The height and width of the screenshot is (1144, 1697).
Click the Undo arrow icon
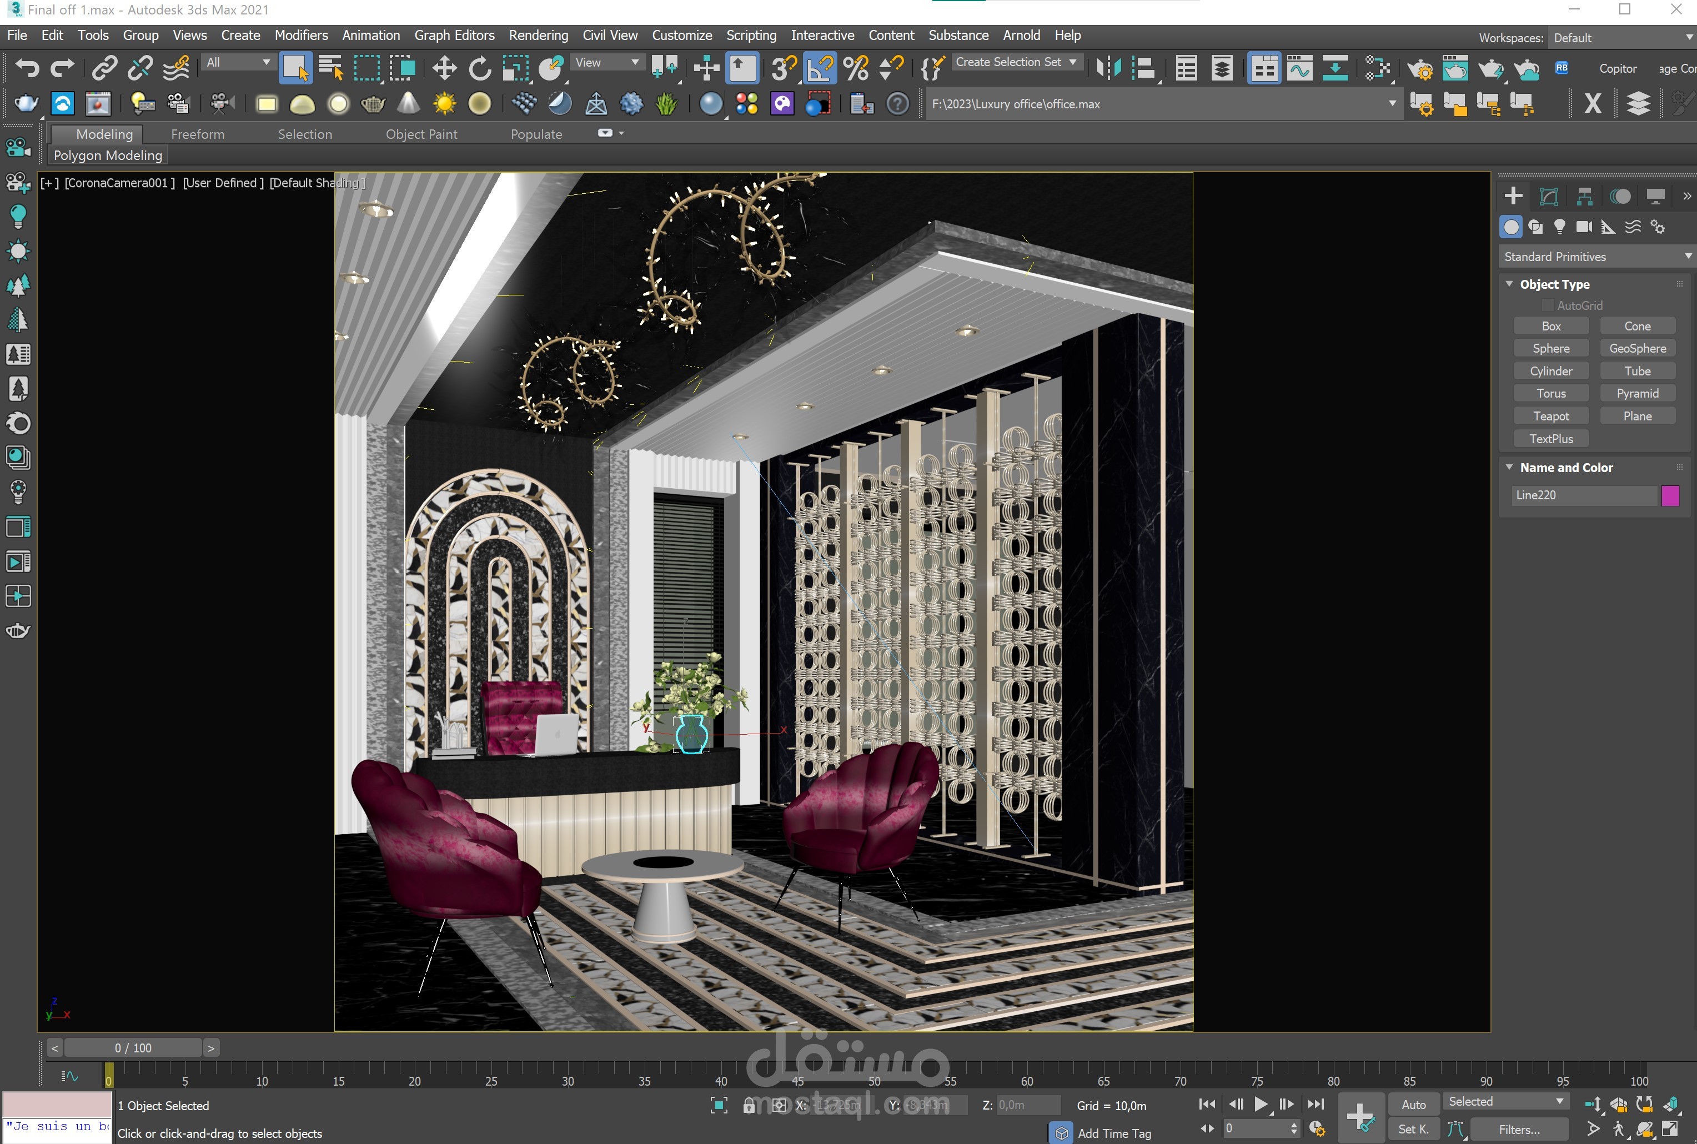pyautogui.click(x=28, y=68)
